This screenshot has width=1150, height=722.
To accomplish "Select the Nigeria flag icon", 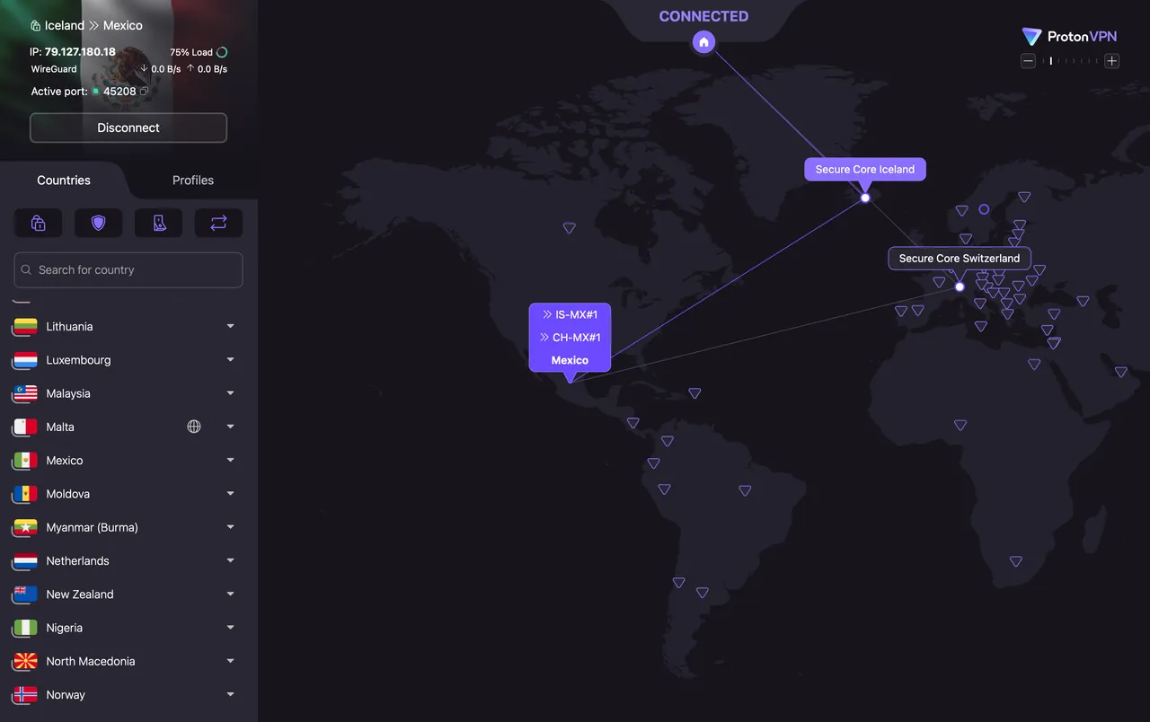I will pos(25,628).
